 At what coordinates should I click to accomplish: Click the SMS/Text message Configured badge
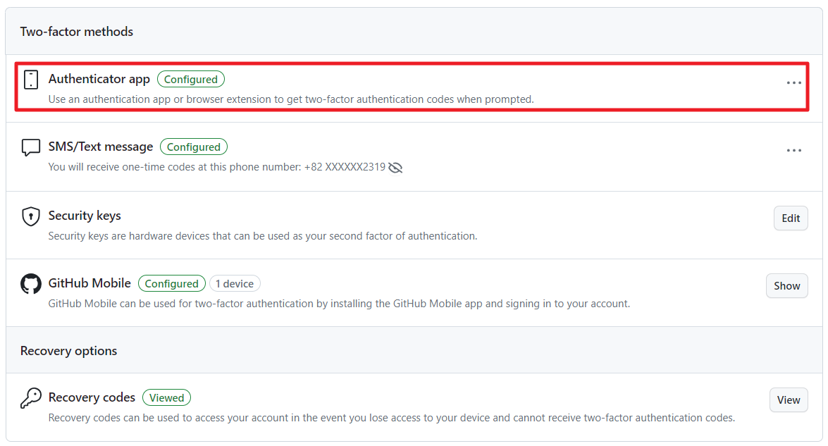194,147
